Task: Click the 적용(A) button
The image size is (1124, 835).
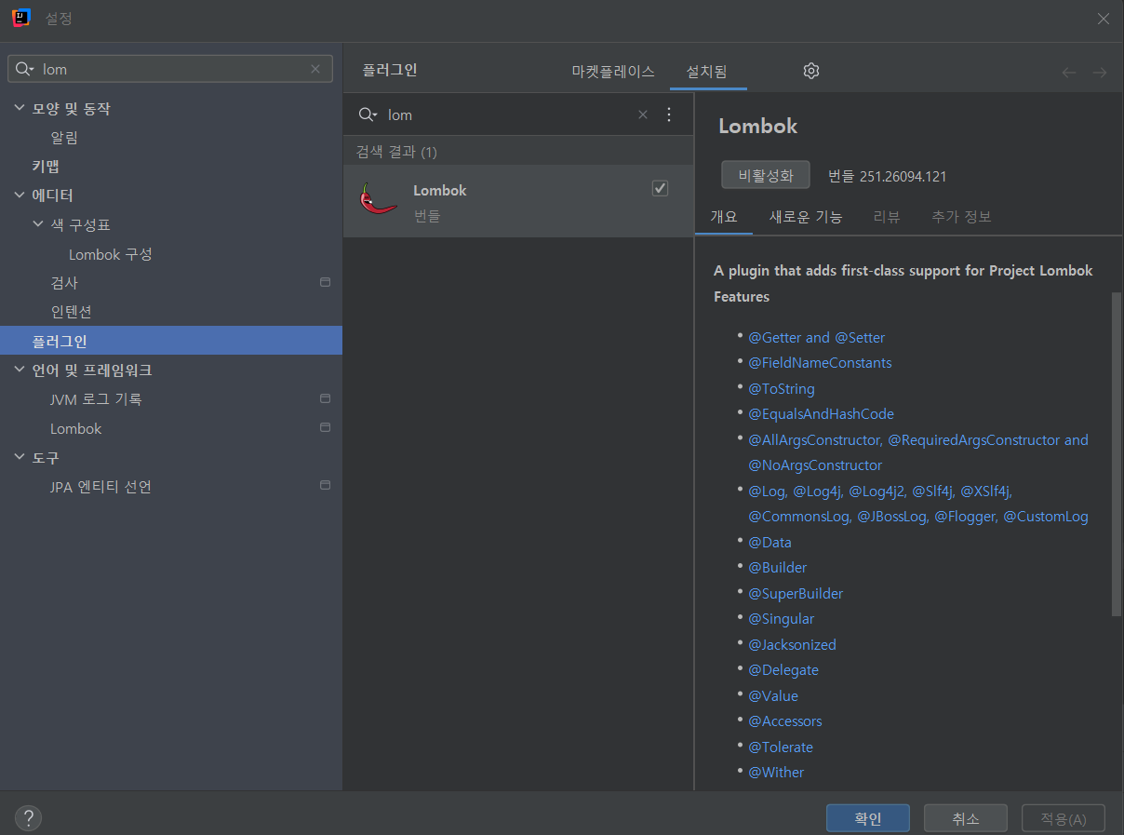Action: tap(1064, 818)
